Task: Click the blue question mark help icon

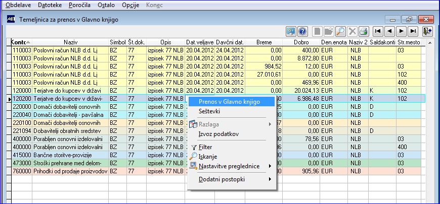Action: coord(302,31)
